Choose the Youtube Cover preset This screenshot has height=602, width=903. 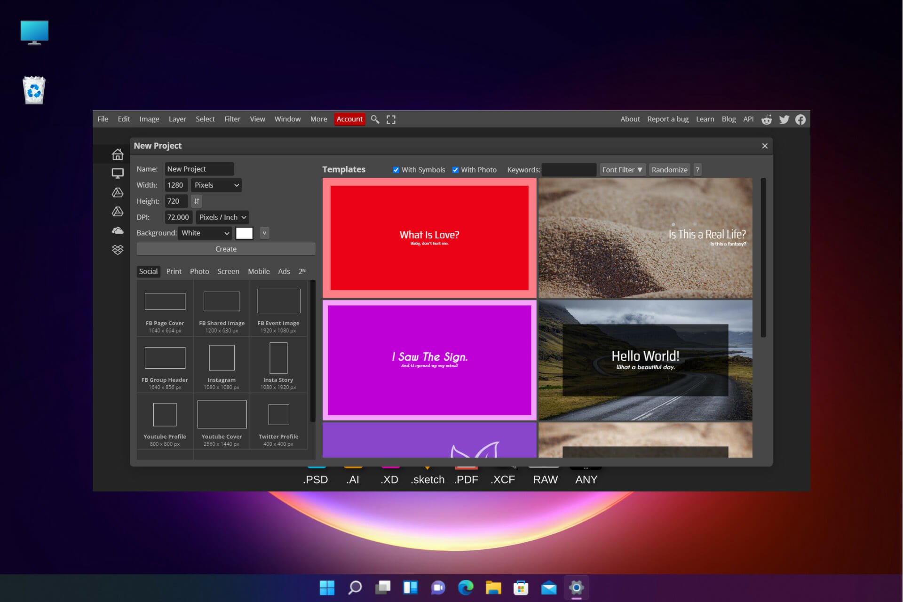222,422
